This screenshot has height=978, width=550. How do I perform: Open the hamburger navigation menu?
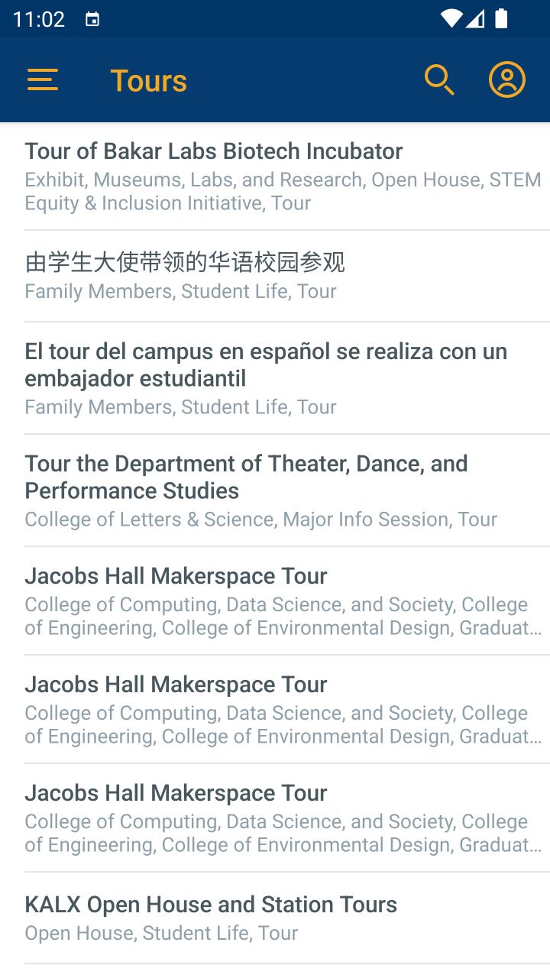[x=43, y=80]
